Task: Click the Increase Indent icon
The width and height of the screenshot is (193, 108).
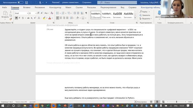Action: [x=78, y=13]
